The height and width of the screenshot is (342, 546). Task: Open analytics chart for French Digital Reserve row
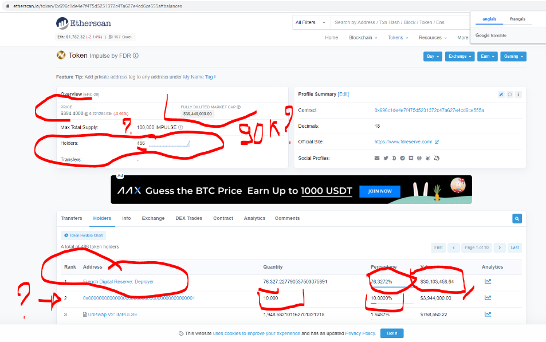(488, 281)
